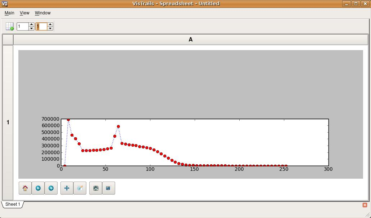Click the VisTrails title bar icon
This screenshot has height=218, width=371.
[x=5, y=4]
